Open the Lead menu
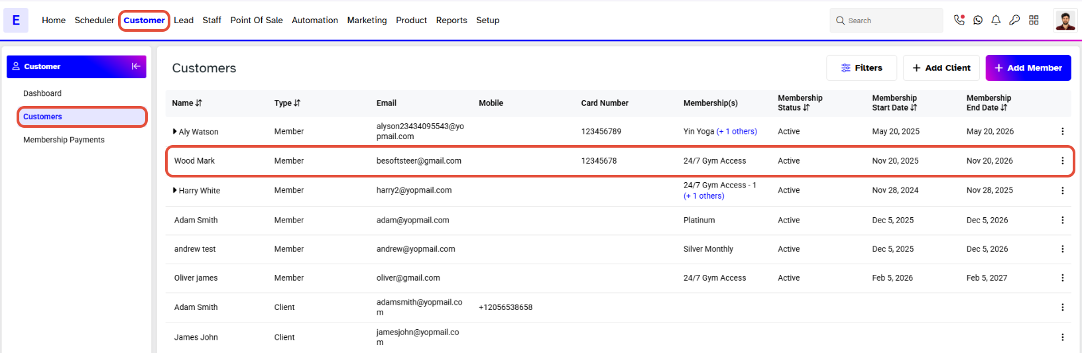The width and height of the screenshot is (1082, 353). [184, 21]
